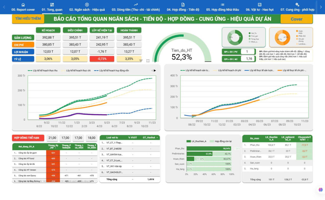Sort by the Ttrang_Ky_HD column header

(x=53, y=146)
